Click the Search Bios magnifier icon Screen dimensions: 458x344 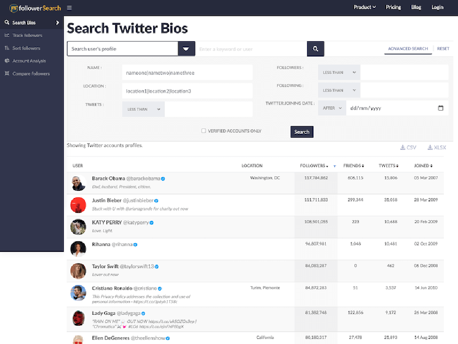[x=7, y=22]
